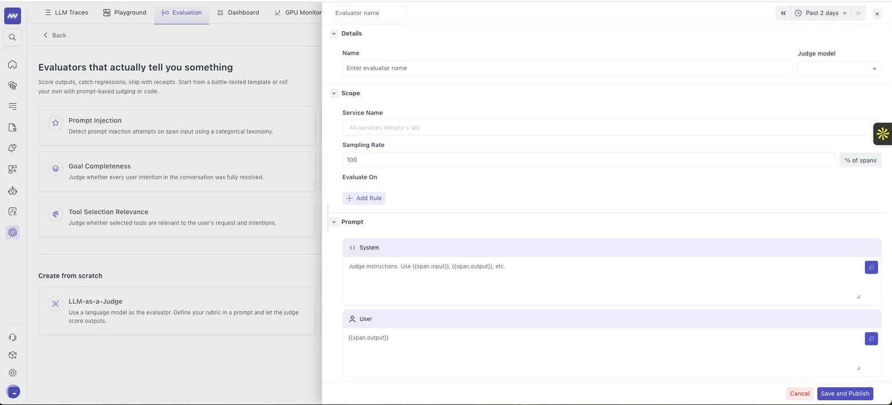Collapse the Prompt section
The image size is (892, 405).
pos(334,222)
